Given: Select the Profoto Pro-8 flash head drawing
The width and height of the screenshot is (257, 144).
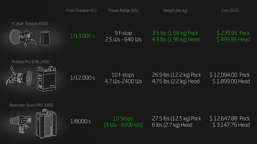Looking at the screenshot, I should tap(19, 76).
